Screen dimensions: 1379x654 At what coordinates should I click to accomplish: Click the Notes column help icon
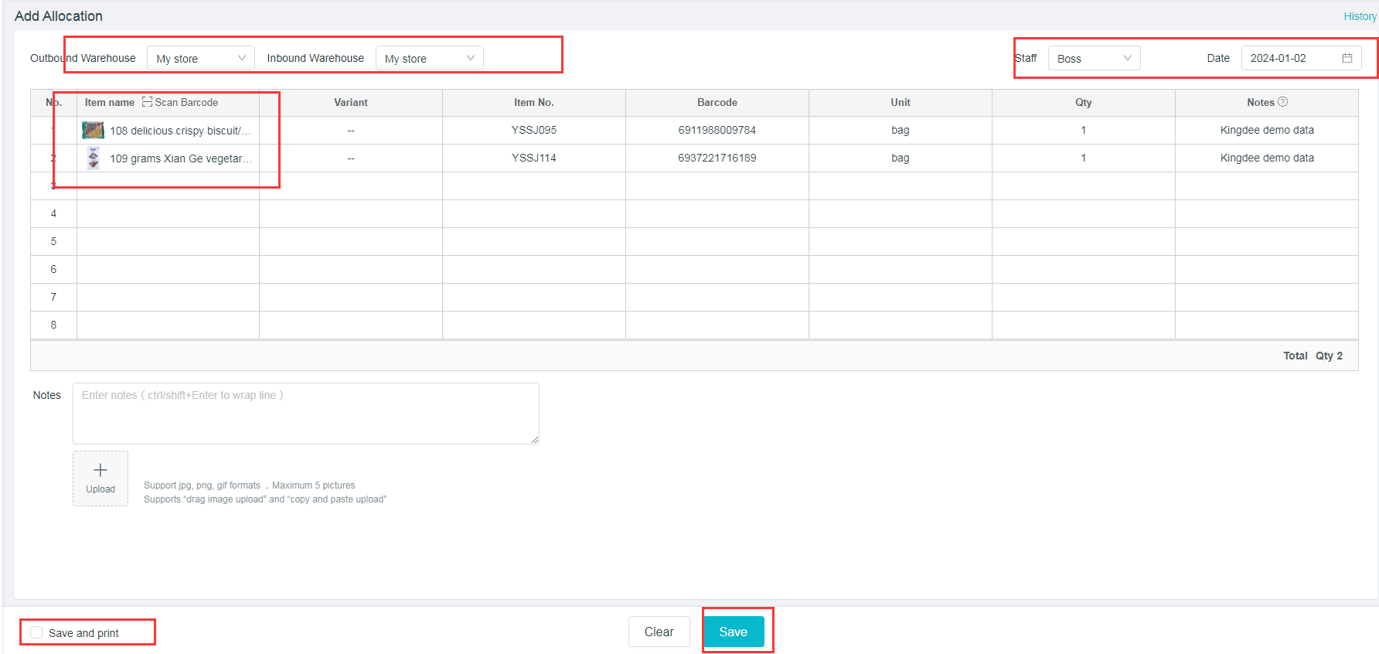point(1282,102)
